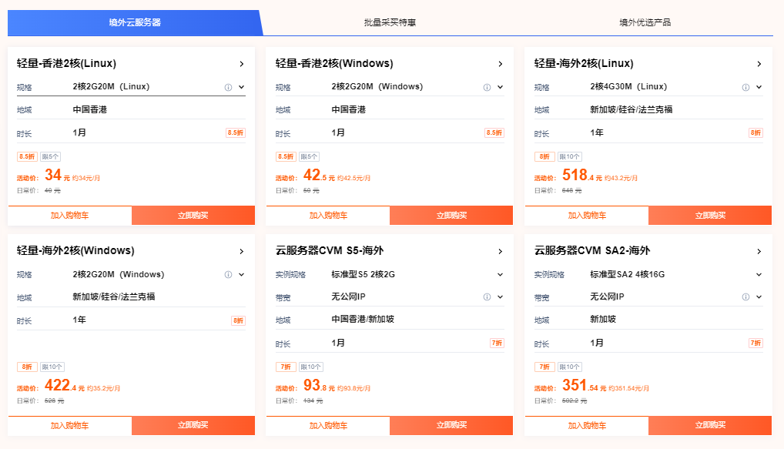Viewport: 784px width, 449px height.
Task: Open details arrow beside 轻量-海外2核(Linux) title
Action: click(759, 64)
